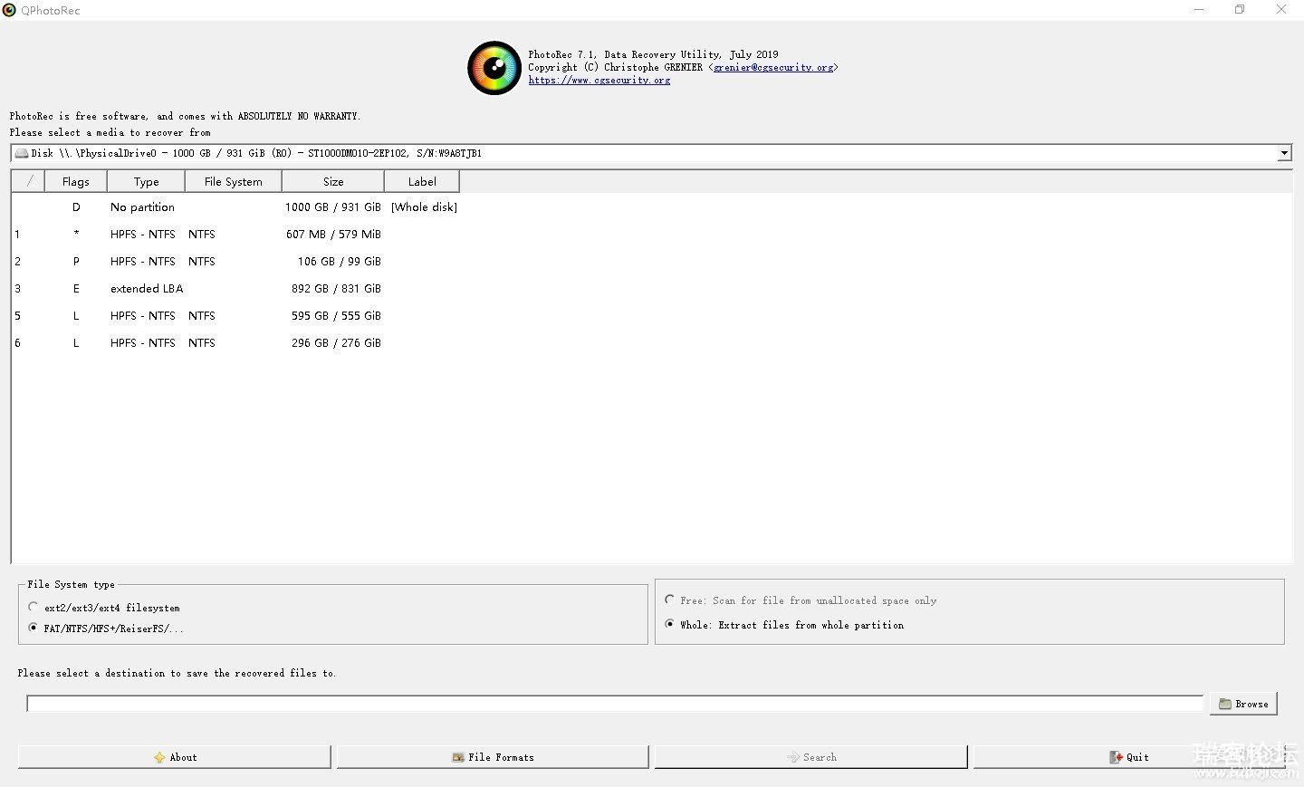Click the PhotoRec eye logo

[x=494, y=68]
